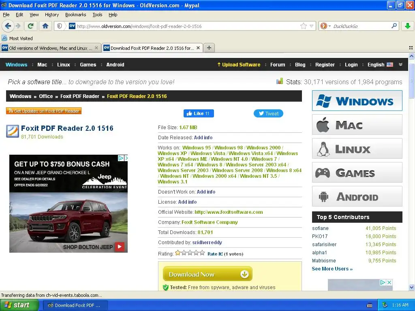Click the Download Now button
Viewport: 415px width, 311px height.
[x=207, y=274]
